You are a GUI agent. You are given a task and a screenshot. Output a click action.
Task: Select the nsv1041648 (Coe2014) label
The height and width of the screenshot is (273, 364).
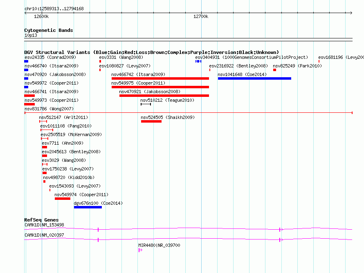click(x=243, y=74)
